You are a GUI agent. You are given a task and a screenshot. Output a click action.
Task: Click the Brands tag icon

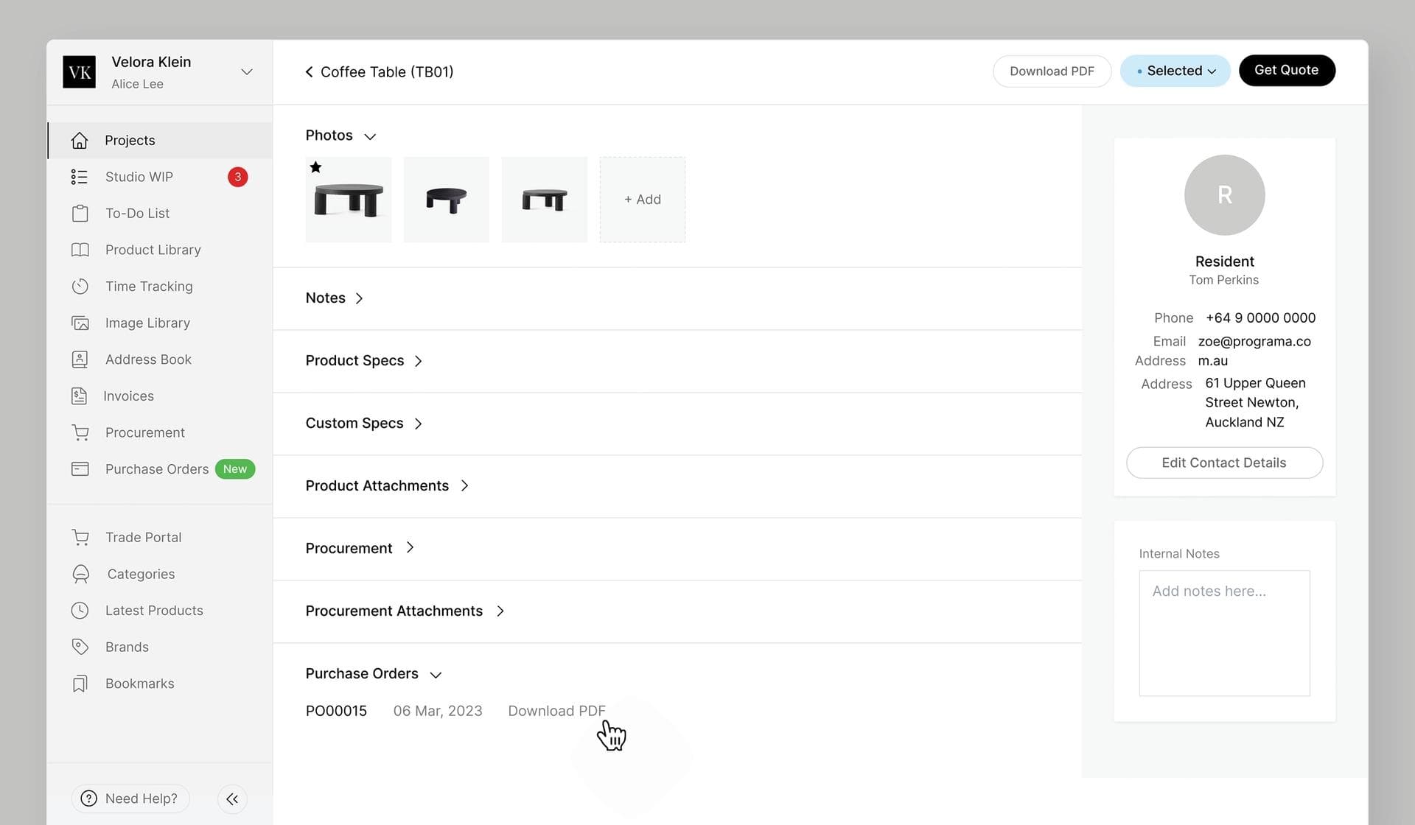tap(80, 647)
